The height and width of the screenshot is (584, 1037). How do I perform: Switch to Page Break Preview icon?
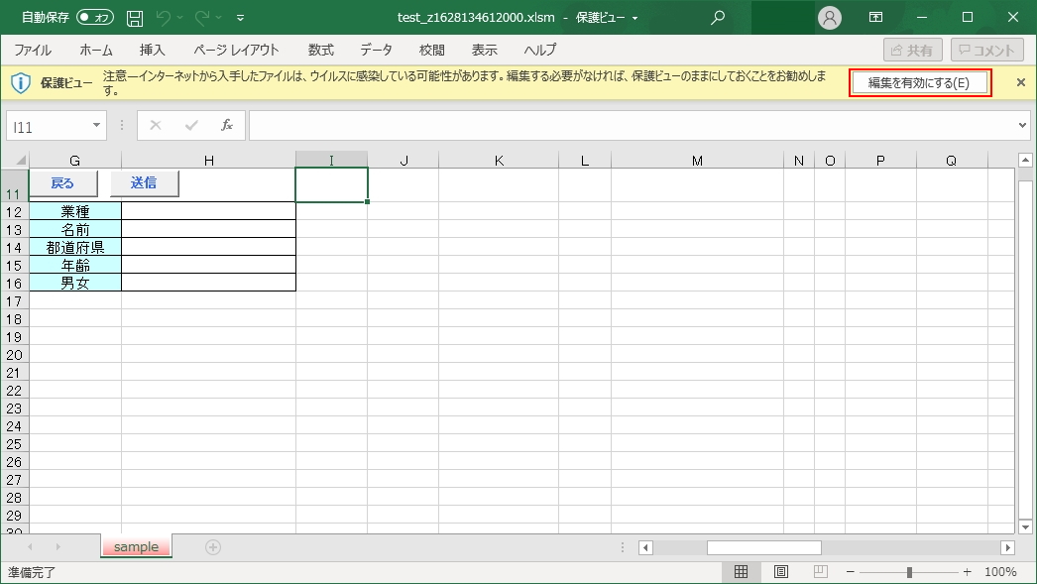[x=821, y=571]
